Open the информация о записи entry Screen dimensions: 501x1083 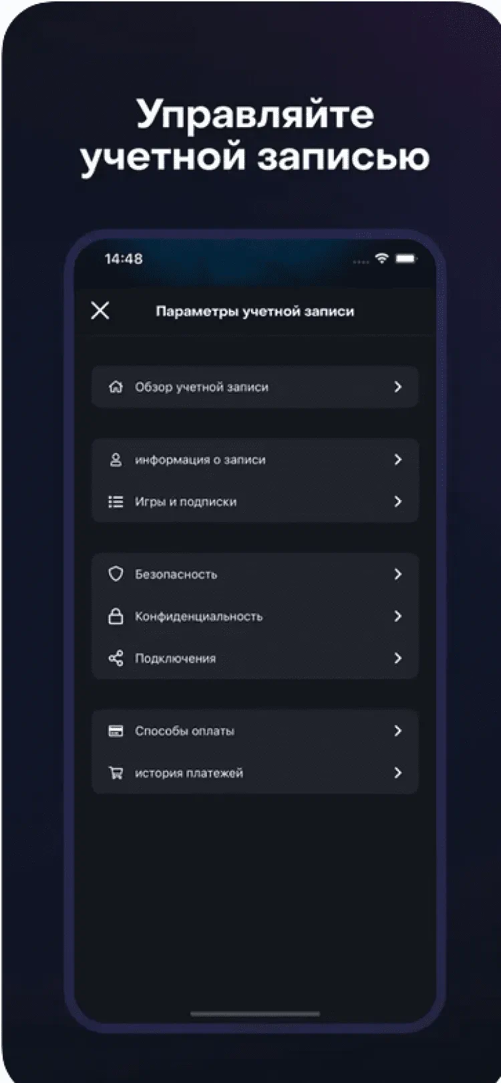point(200,460)
